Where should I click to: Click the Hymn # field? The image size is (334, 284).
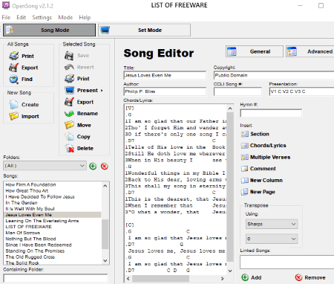point(271,113)
